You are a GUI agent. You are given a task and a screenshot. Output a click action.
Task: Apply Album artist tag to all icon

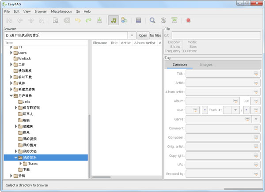256,92
